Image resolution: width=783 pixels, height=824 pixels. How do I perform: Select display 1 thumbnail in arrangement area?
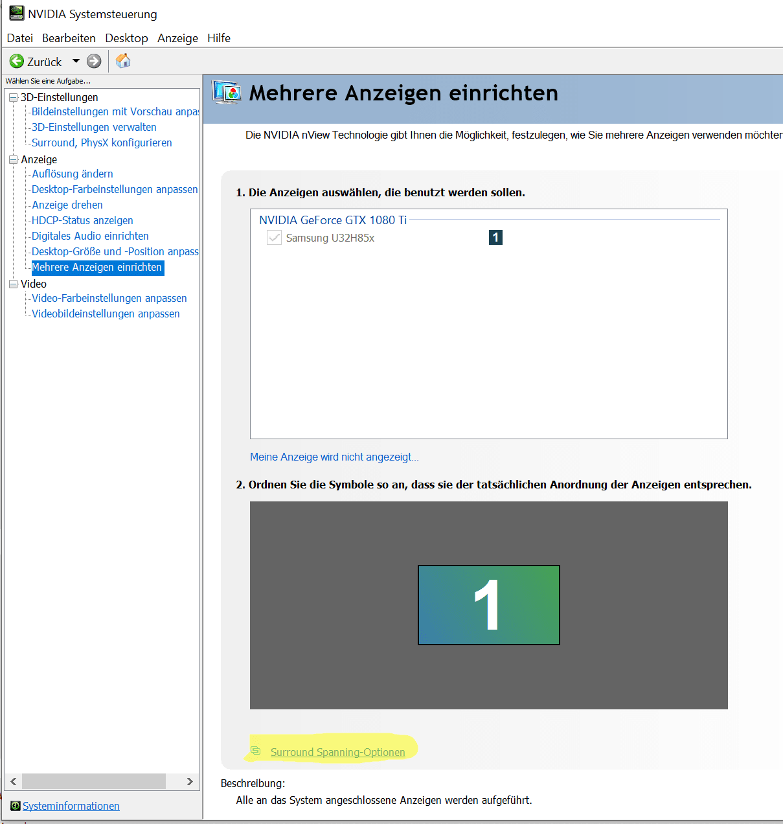[489, 605]
